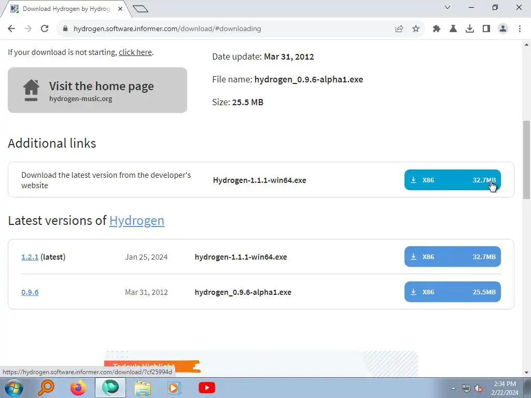531x398 pixels.
Task: Launch Firefox from the taskbar
Action: point(78,388)
